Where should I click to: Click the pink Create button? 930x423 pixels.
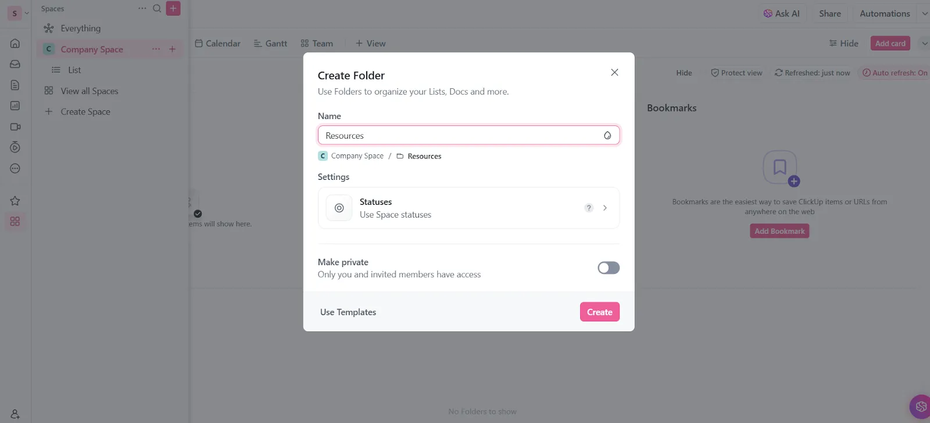(599, 312)
